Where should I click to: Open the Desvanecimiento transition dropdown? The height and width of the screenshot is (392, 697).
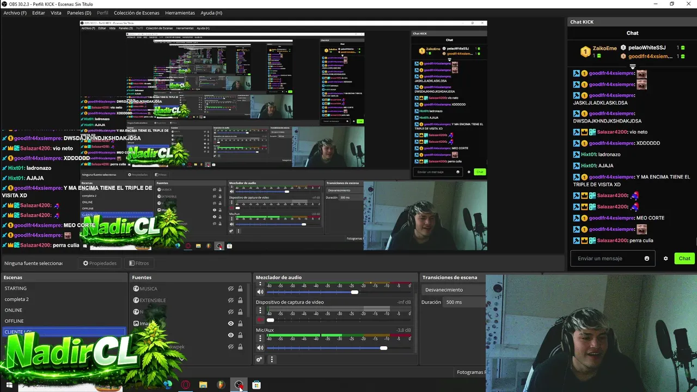pos(454,290)
